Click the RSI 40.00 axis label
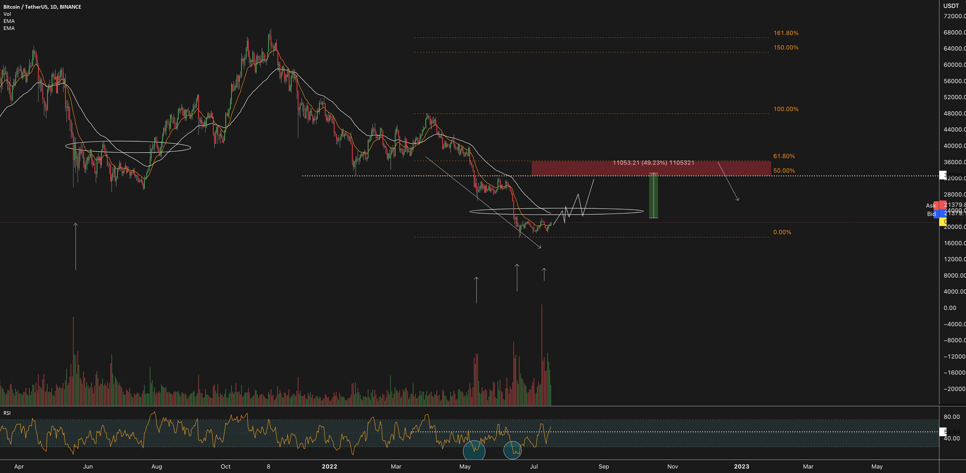The height and width of the screenshot is (473, 966). tap(952, 439)
